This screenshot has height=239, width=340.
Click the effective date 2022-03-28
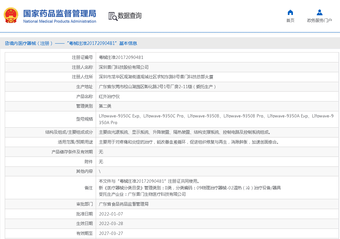point(111,223)
